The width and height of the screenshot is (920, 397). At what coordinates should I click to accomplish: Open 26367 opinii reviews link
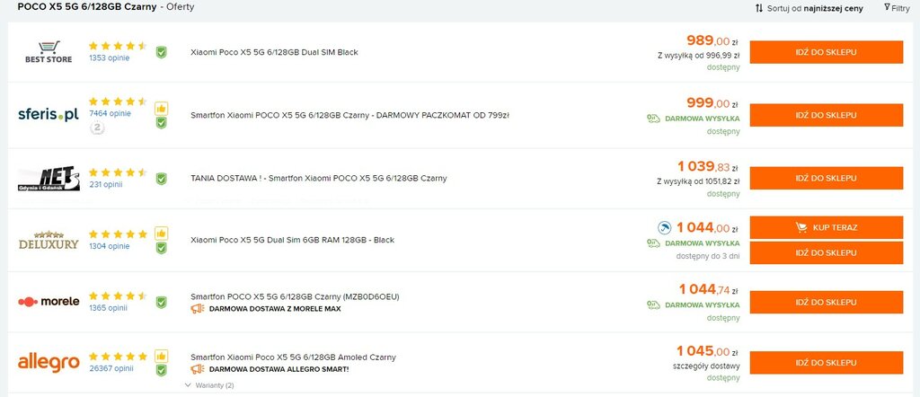111,369
